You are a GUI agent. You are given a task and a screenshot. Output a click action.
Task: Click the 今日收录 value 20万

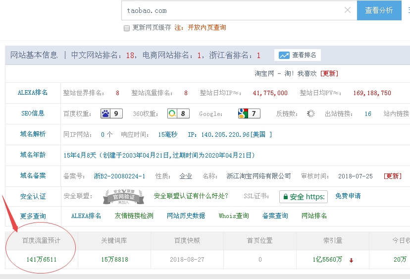(400, 259)
